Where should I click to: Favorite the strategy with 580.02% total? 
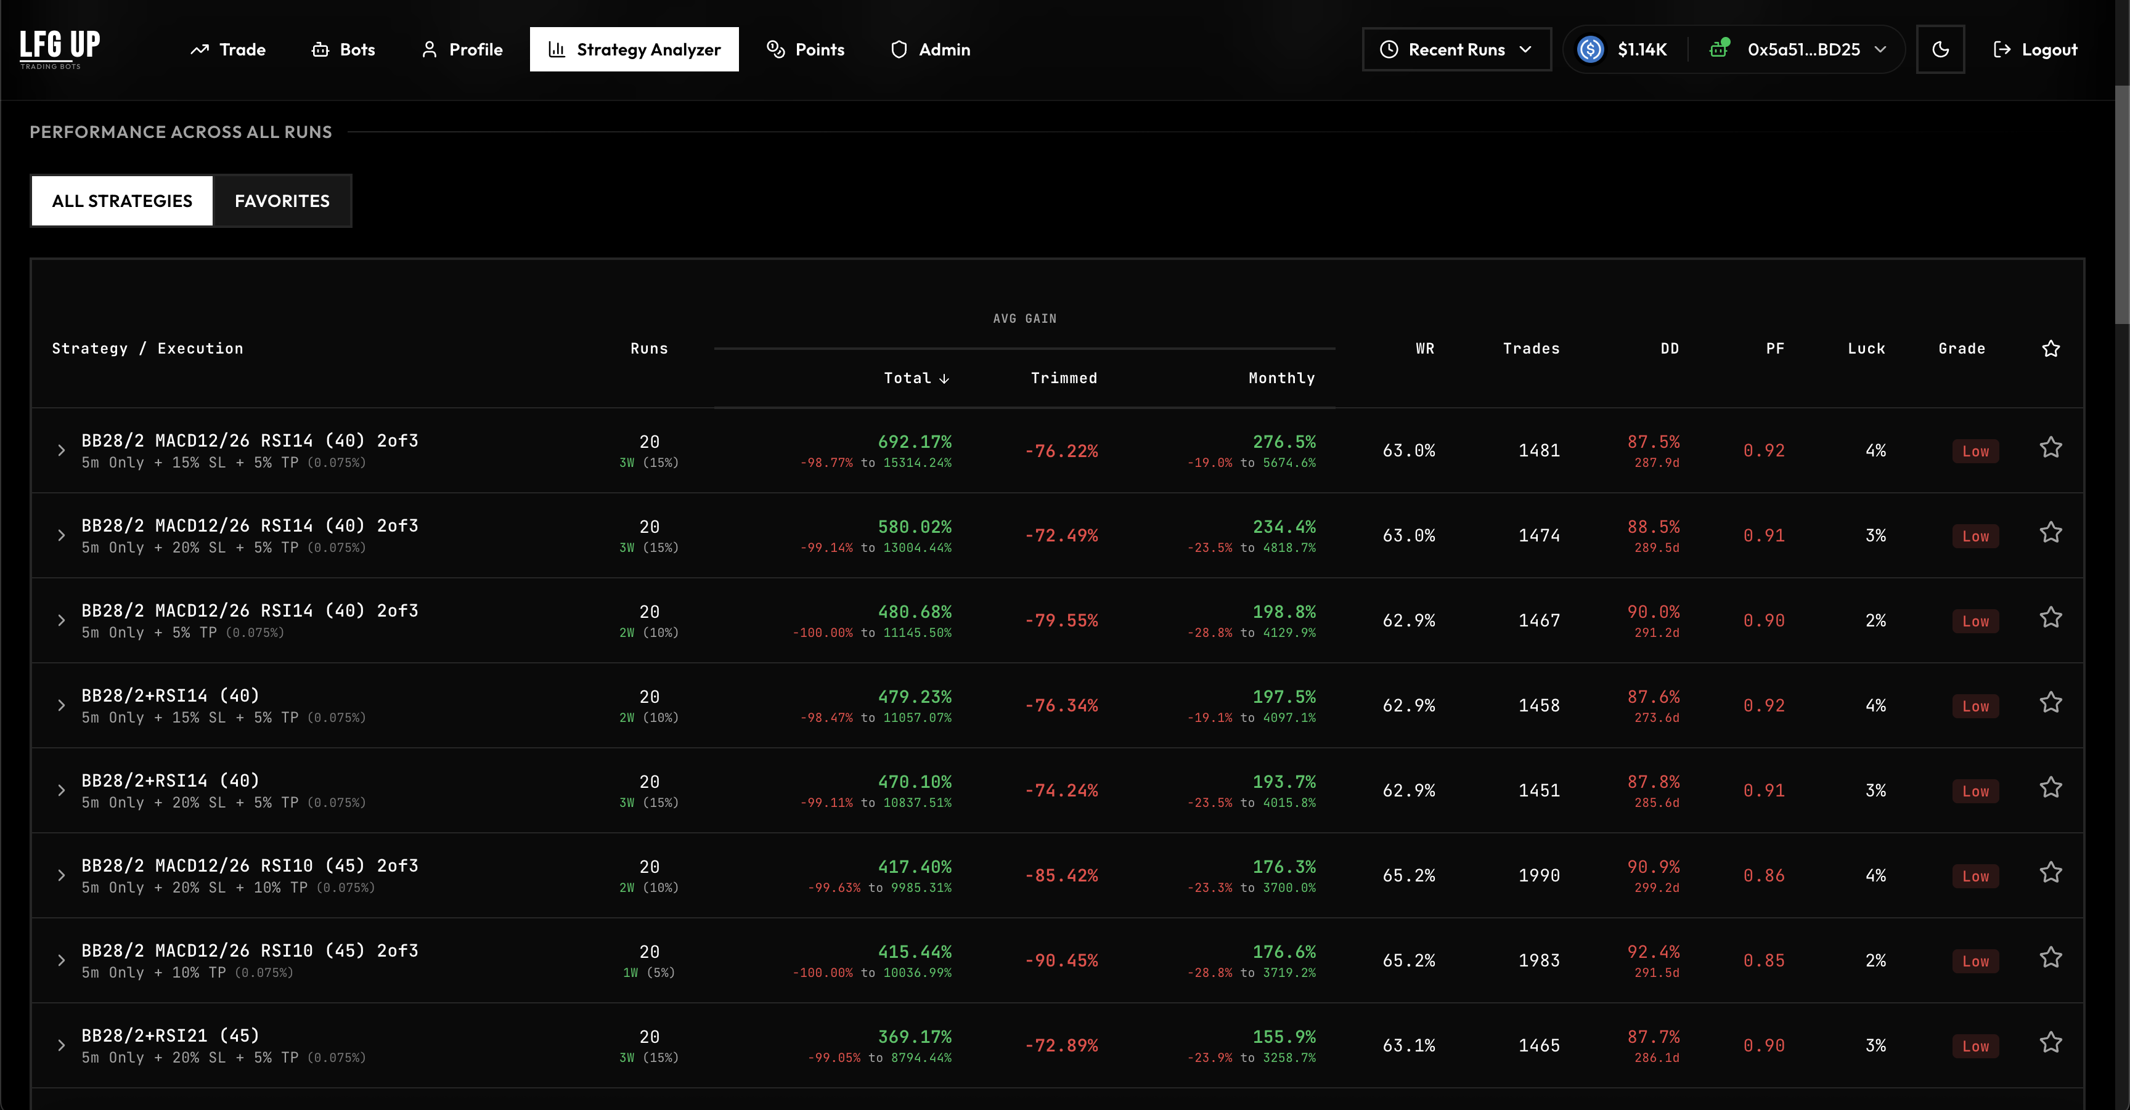pyautogui.click(x=2050, y=533)
